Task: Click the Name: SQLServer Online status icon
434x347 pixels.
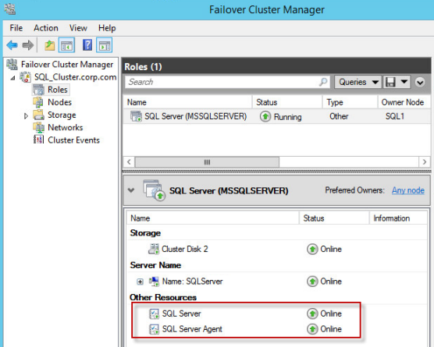Action: (312, 281)
